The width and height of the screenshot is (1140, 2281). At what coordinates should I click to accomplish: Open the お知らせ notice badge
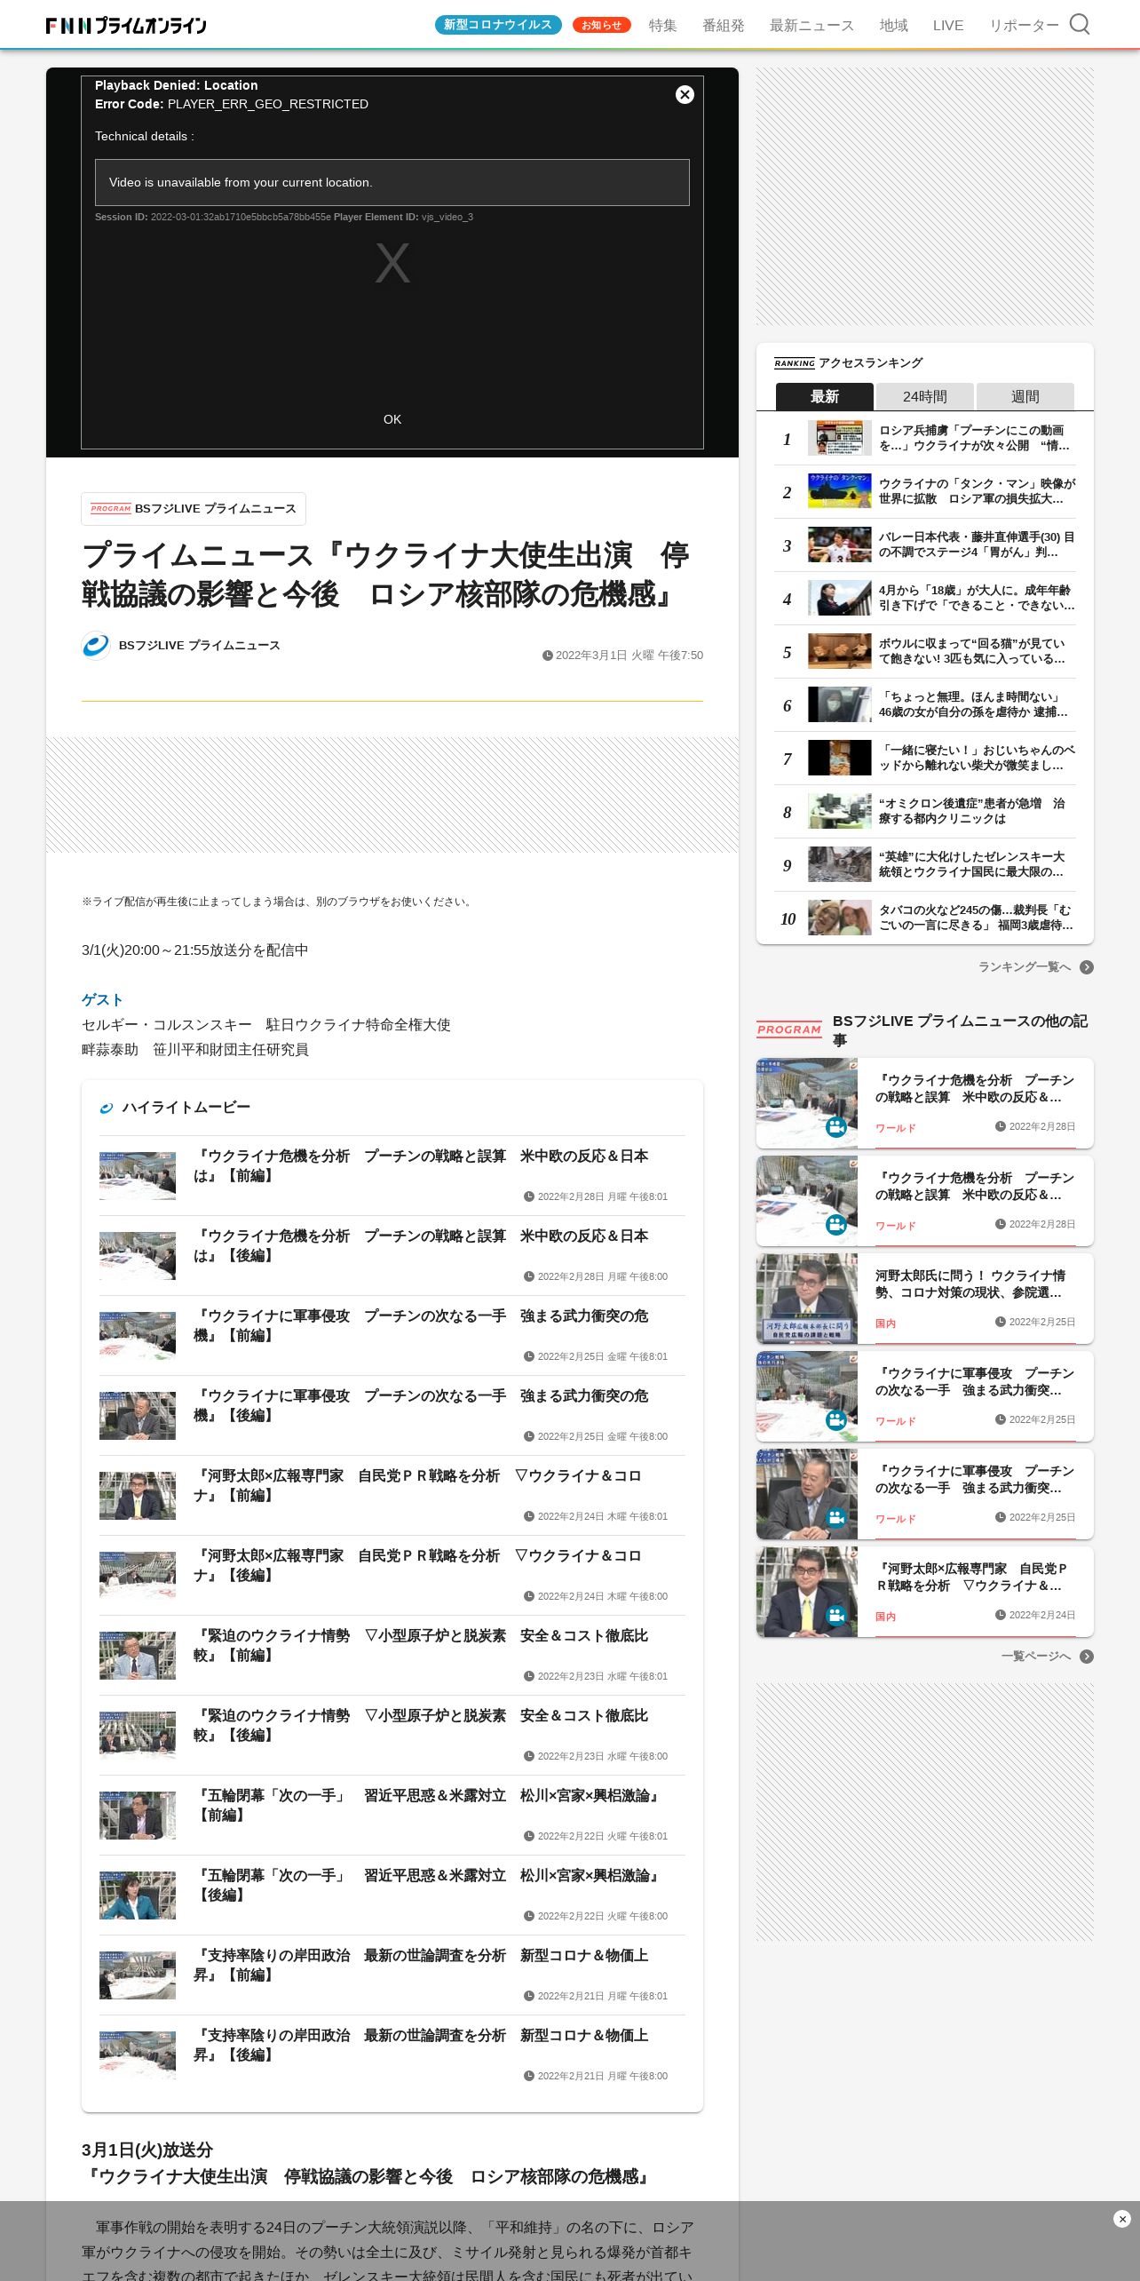click(601, 25)
